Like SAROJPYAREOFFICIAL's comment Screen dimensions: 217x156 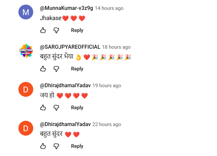[43, 69]
